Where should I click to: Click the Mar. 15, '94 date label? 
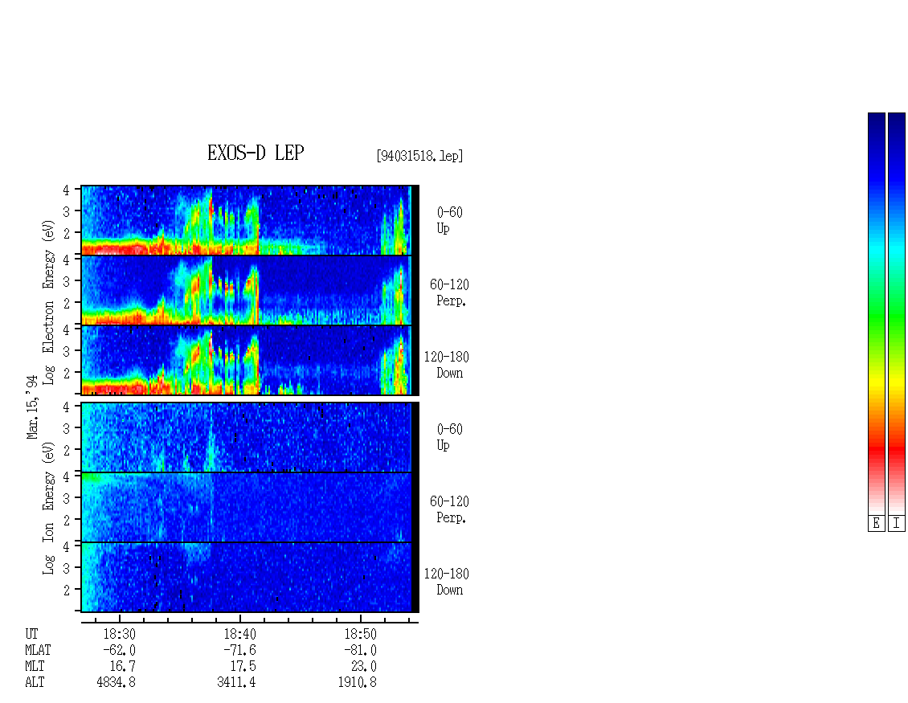click(32, 407)
